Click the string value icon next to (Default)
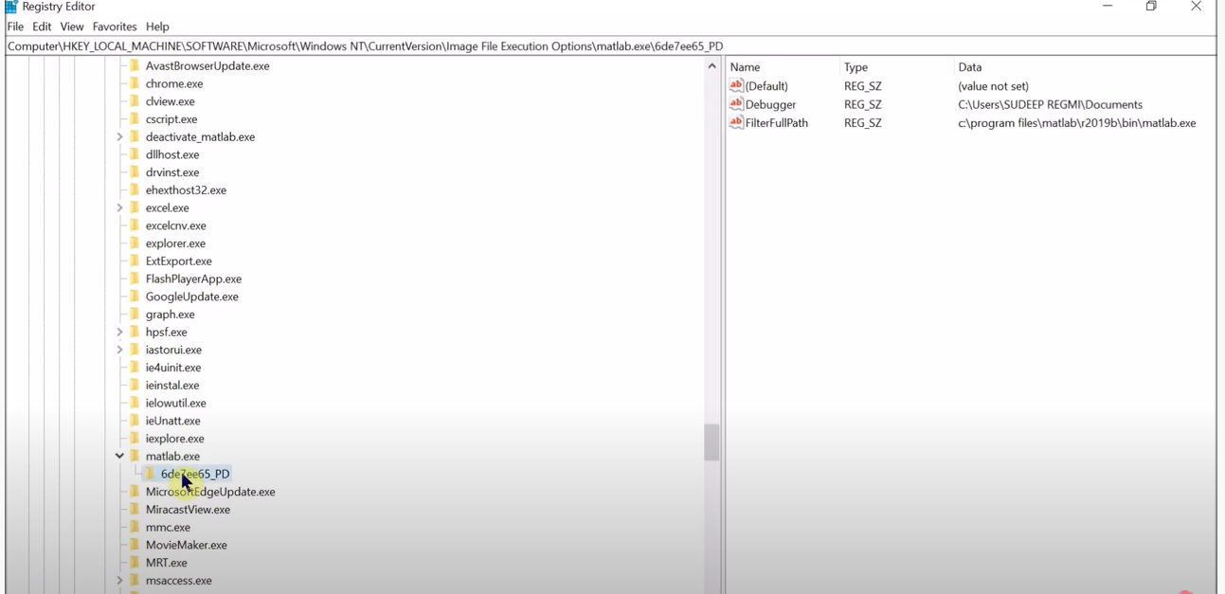The height and width of the screenshot is (594, 1225). click(736, 85)
